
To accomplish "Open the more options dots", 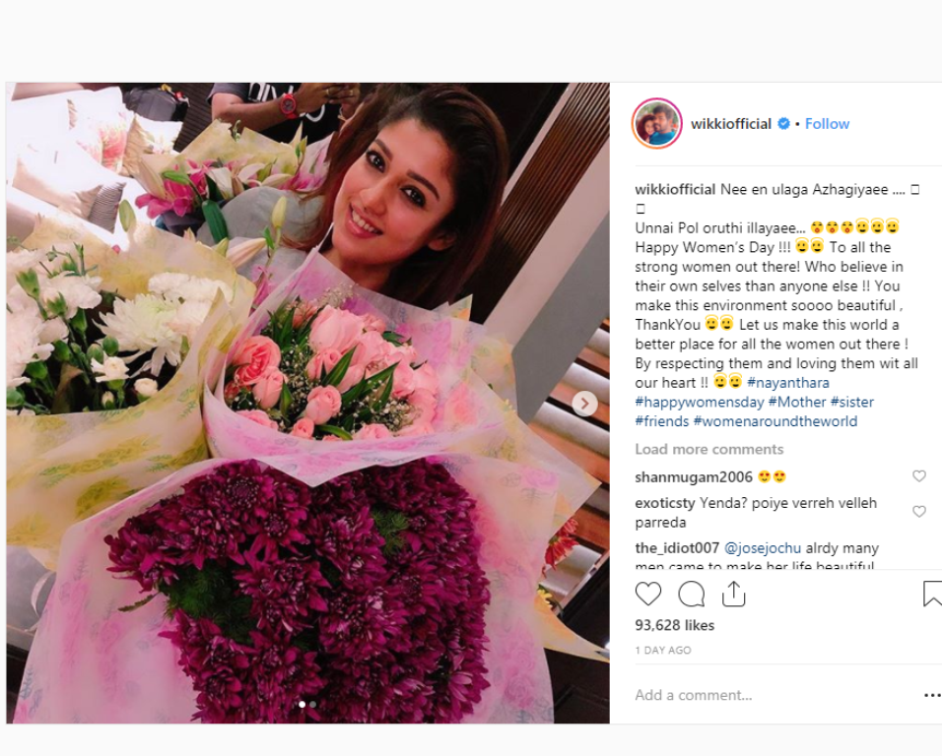I will (x=932, y=695).
